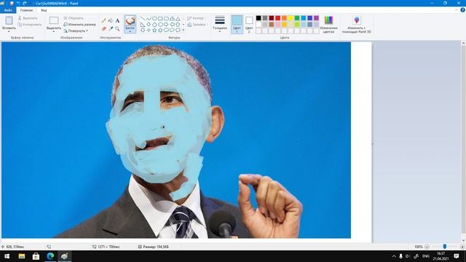Expand the Paste (Вставить) dropdown arrow

[x=9, y=31]
